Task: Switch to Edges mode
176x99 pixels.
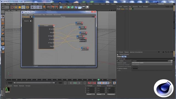Action: click(x=3, y=31)
